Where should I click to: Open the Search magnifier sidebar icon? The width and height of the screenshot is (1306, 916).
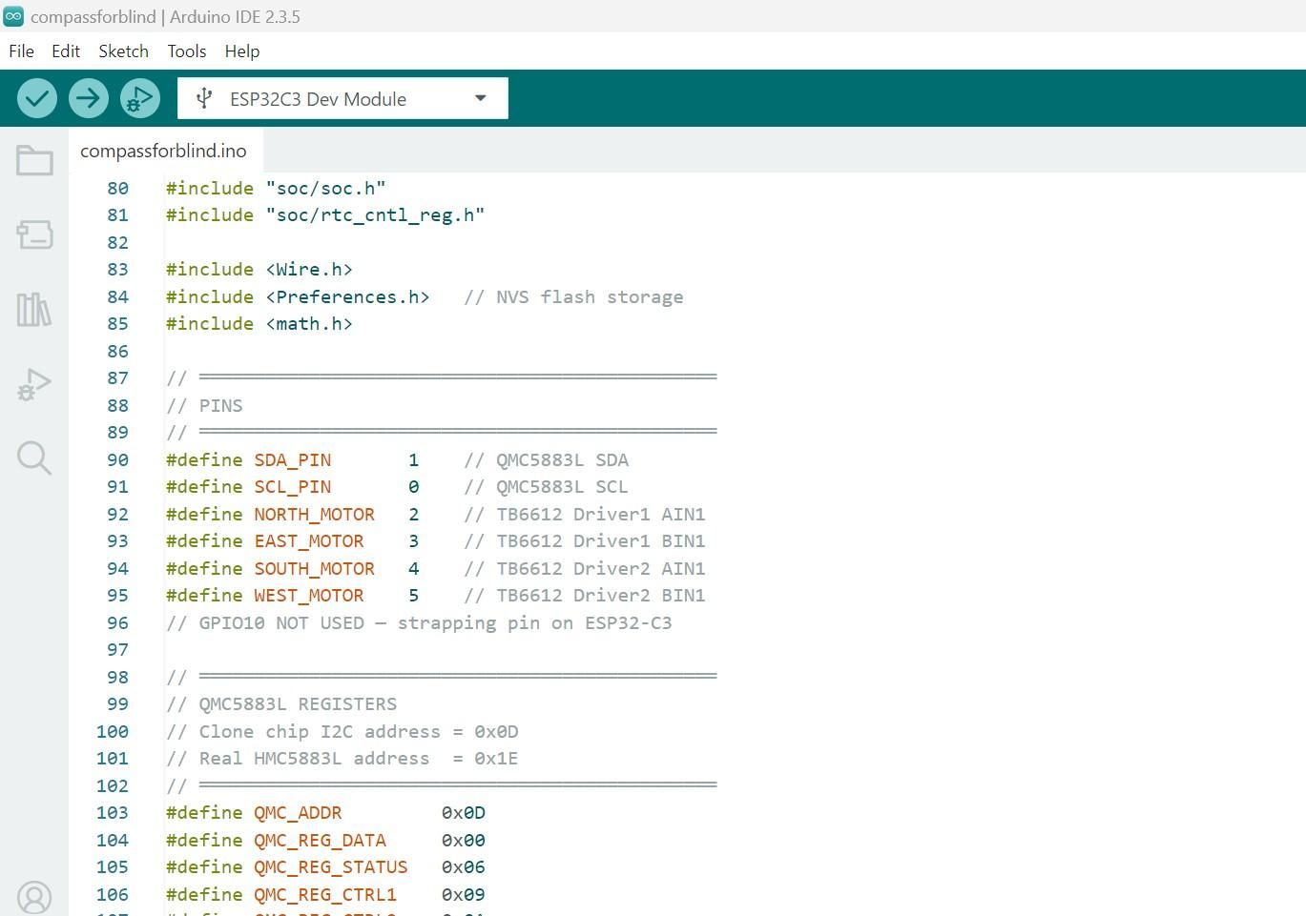pos(34,458)
